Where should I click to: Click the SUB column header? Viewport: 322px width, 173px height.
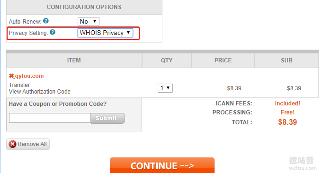(286, 61)
